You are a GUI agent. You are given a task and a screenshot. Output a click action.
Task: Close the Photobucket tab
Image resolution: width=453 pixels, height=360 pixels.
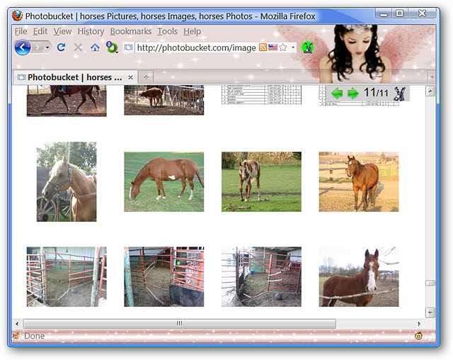tap(131, 77)
